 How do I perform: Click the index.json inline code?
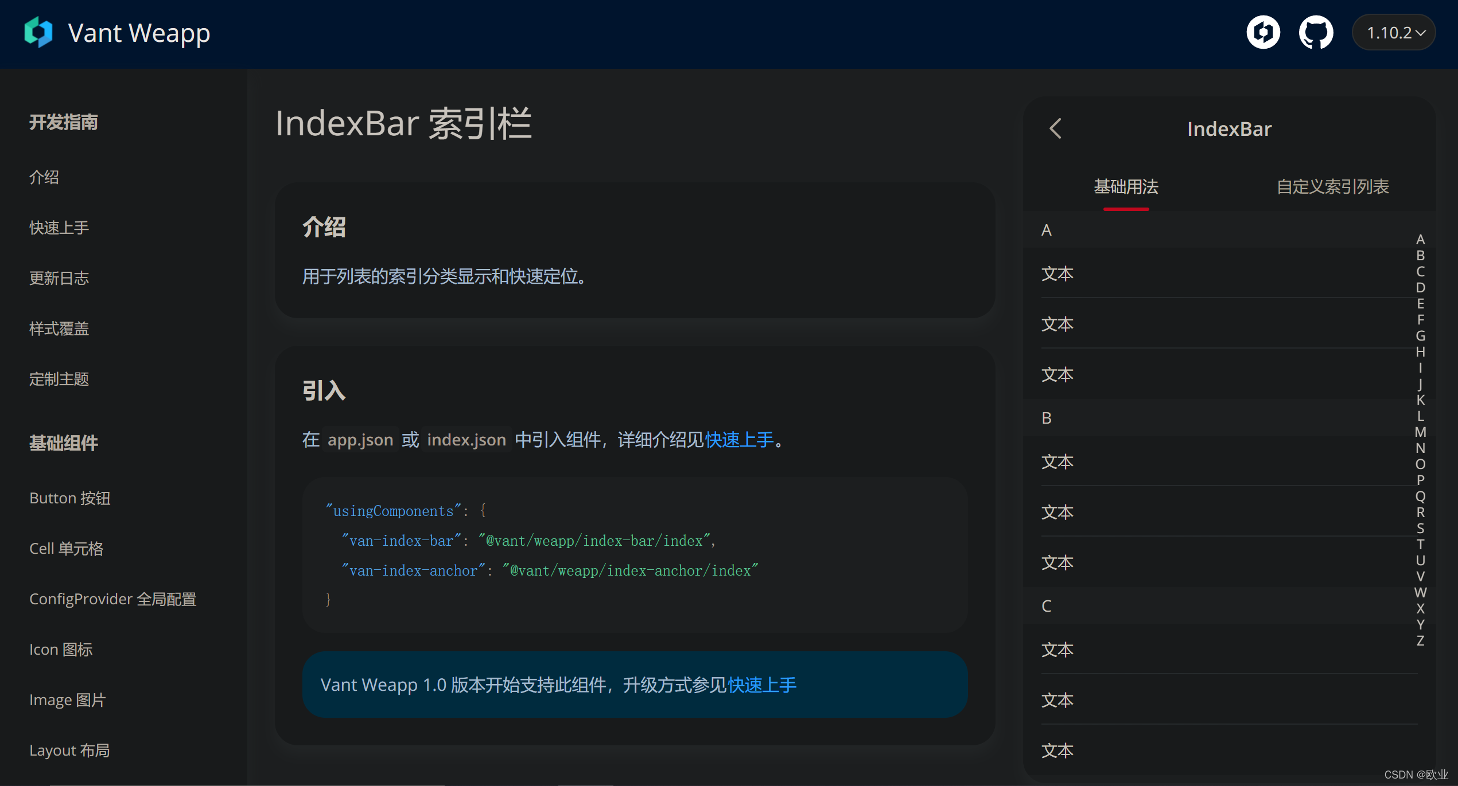point(466,440)
